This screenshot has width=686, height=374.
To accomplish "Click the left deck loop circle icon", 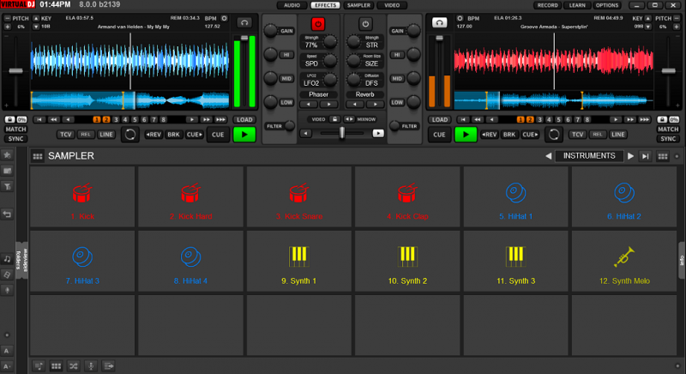I will coord(130,135).
